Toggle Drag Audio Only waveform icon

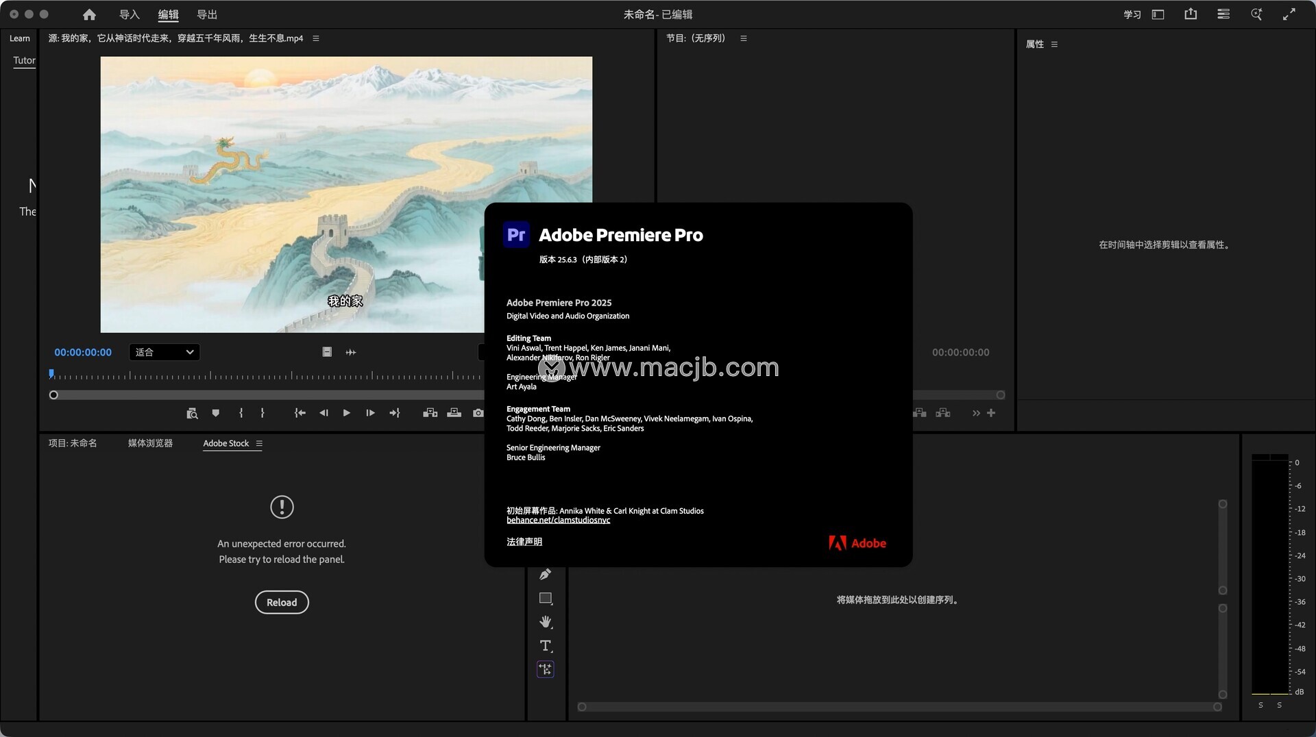351,352
